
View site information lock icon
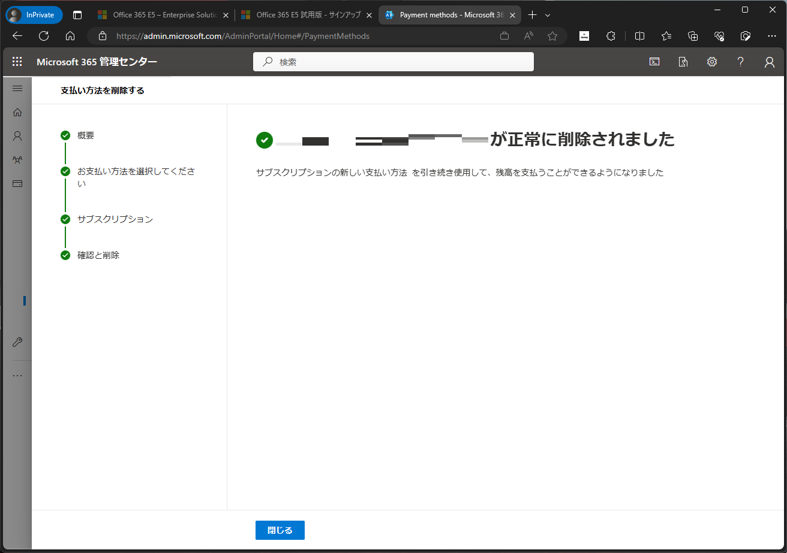[x=103, y=36]
